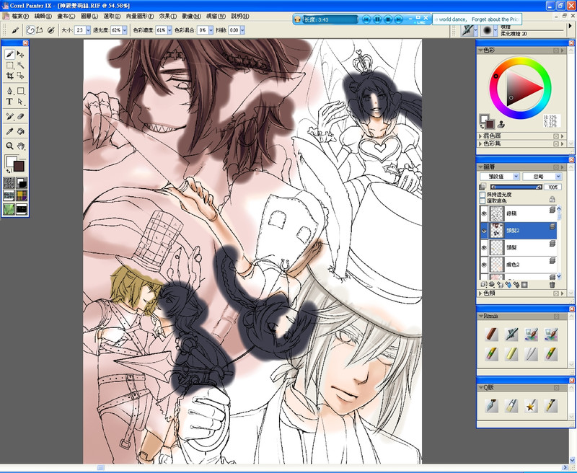Open the 畫布 menu
Image resolution: width=577 pixels, height=473 pixels.
point(66,16)
